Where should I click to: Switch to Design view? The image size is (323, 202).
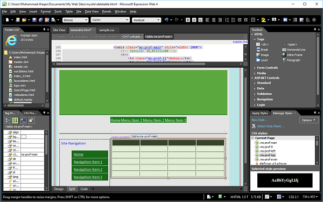tap(59, 189)
